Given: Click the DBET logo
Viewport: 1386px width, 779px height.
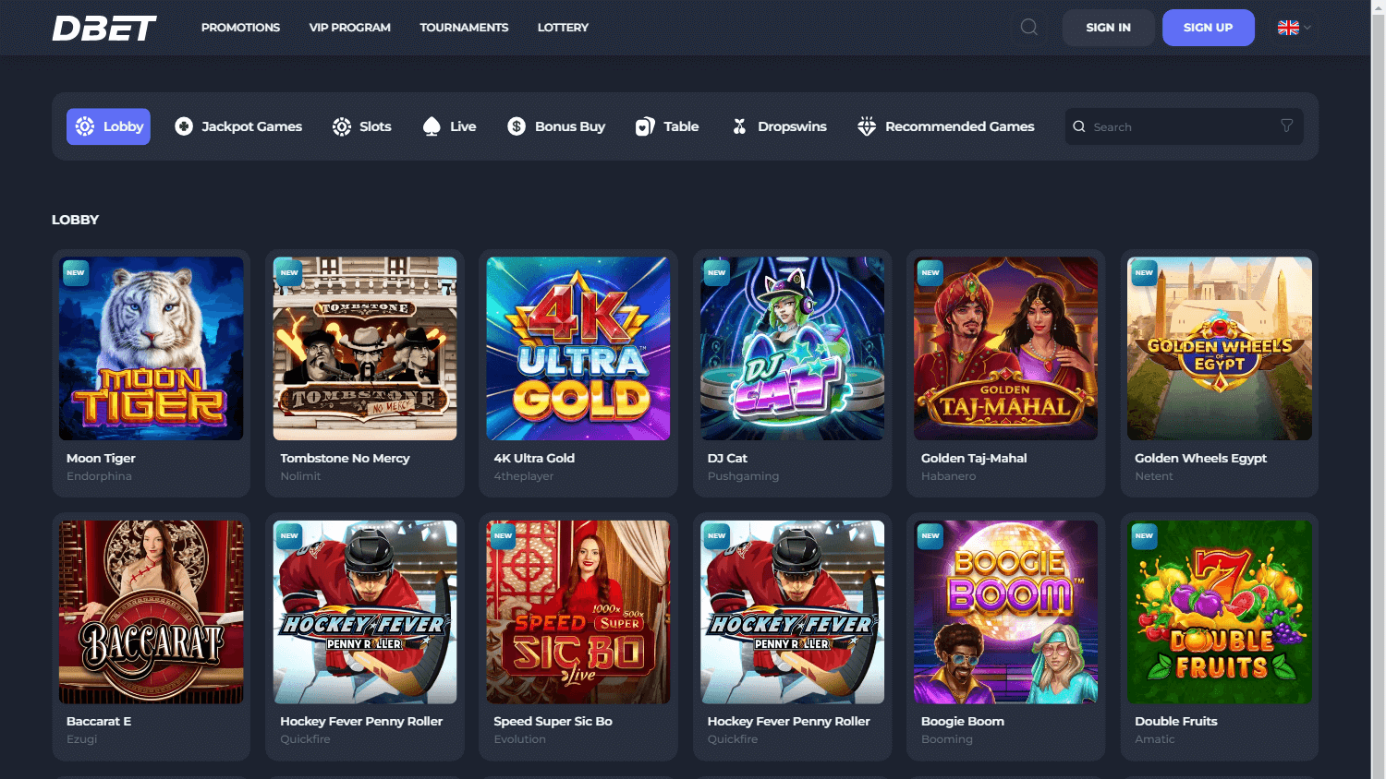Looking at the screenshot, I should pos(104,28).
